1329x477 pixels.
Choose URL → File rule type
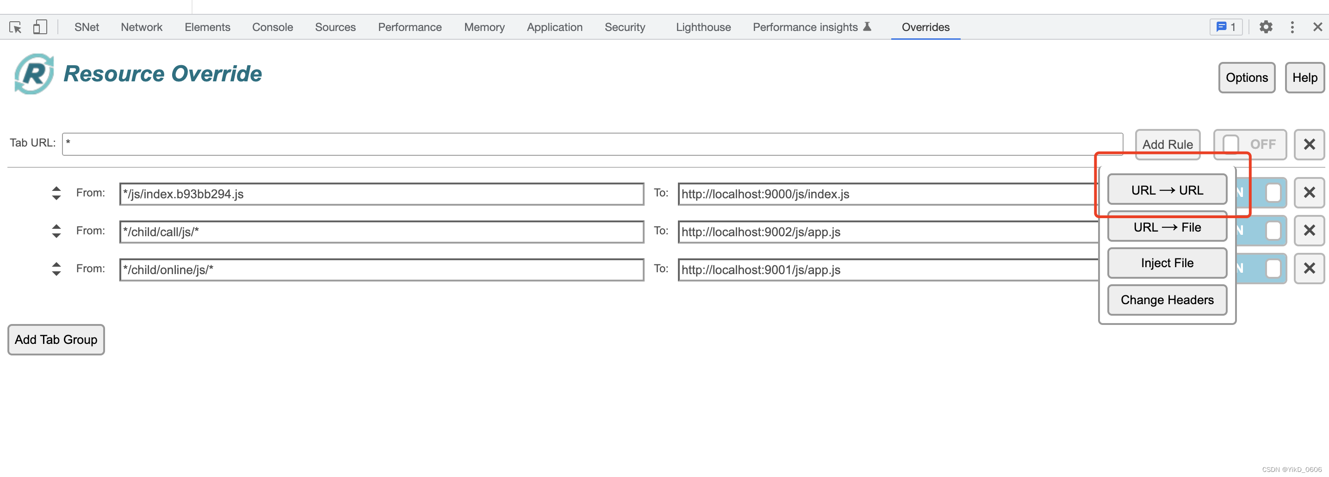click(x=1167, y=227)
